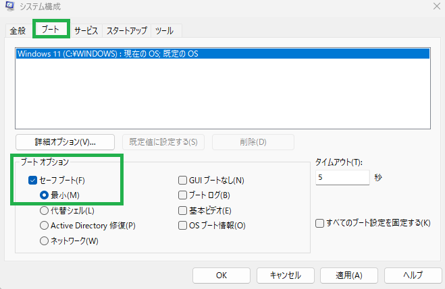
Task: Select Active Directory 修復(P) radio option
Action: pyautogui.click(x=44, y=226)
